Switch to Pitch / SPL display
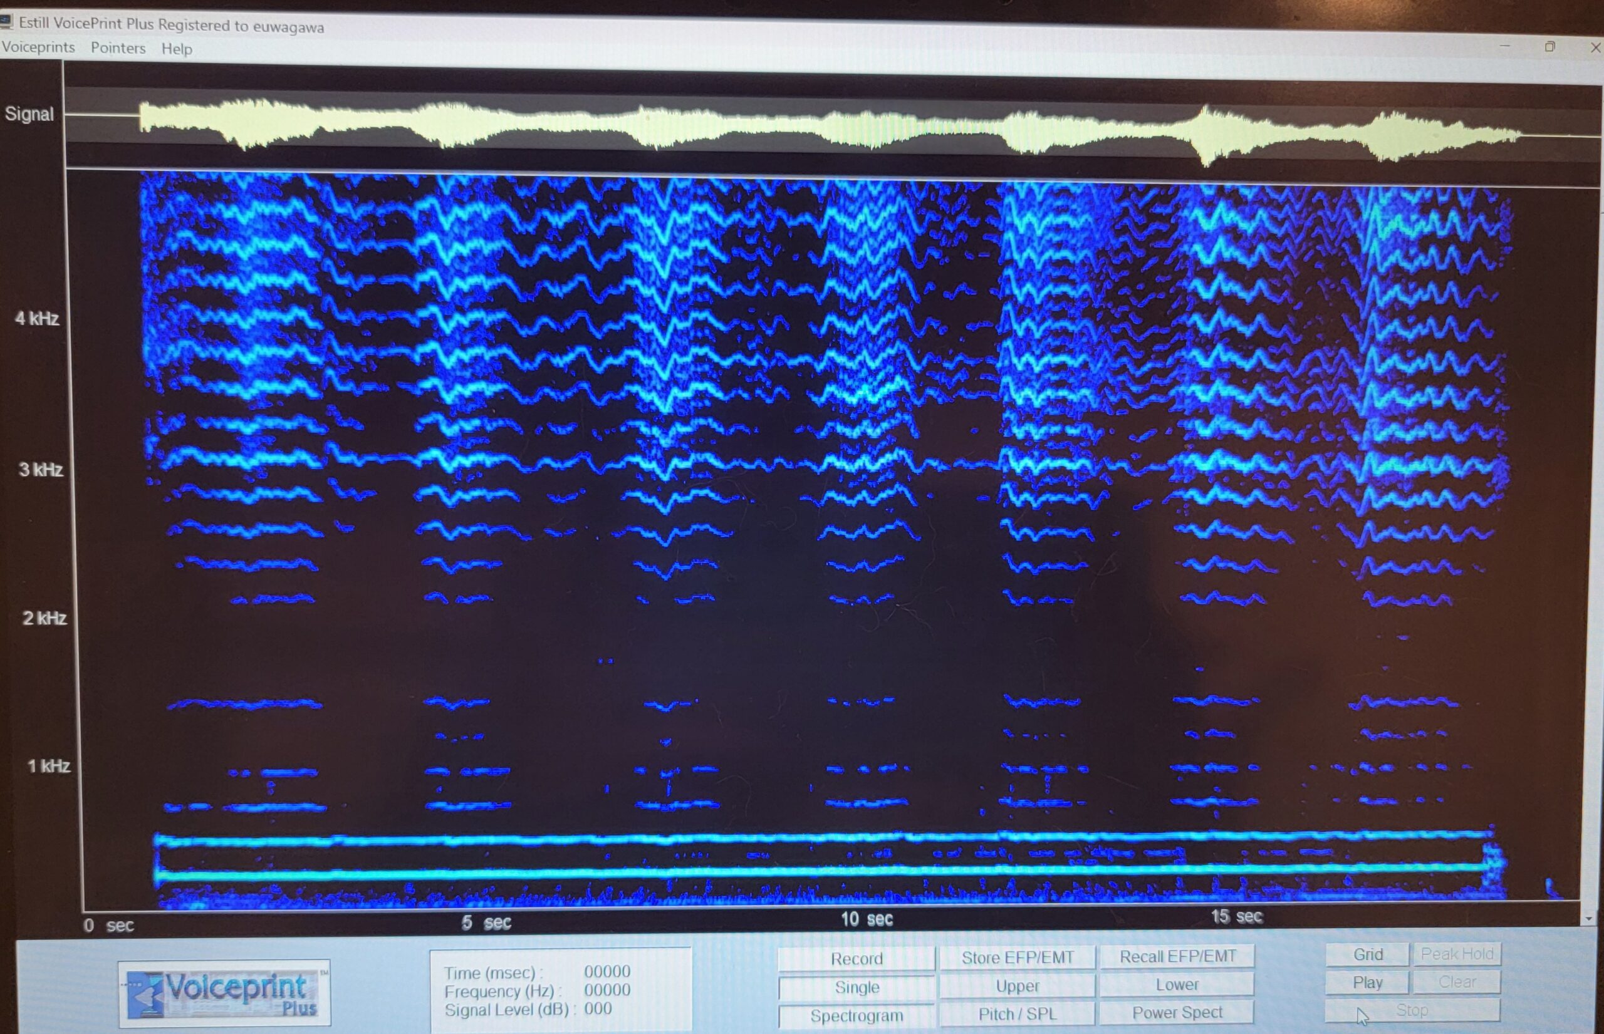Viewport: 1604px width, 1034px height. click(x=1017, y=1014)
